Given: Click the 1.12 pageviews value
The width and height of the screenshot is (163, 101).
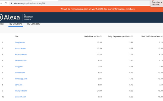Looking at the screenshot, I should coord(131,79).
